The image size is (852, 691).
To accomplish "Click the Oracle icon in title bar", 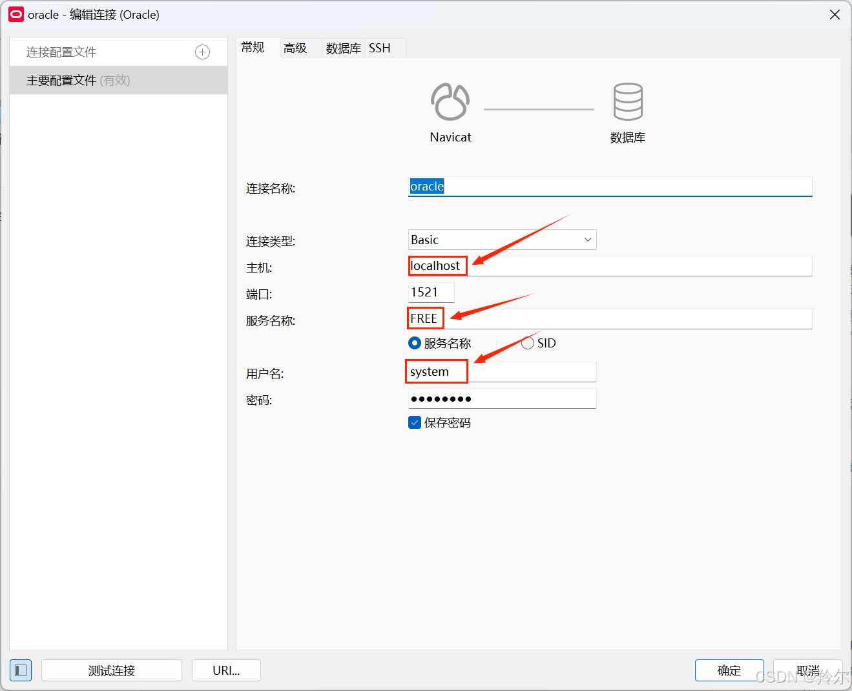I will 16,14.
